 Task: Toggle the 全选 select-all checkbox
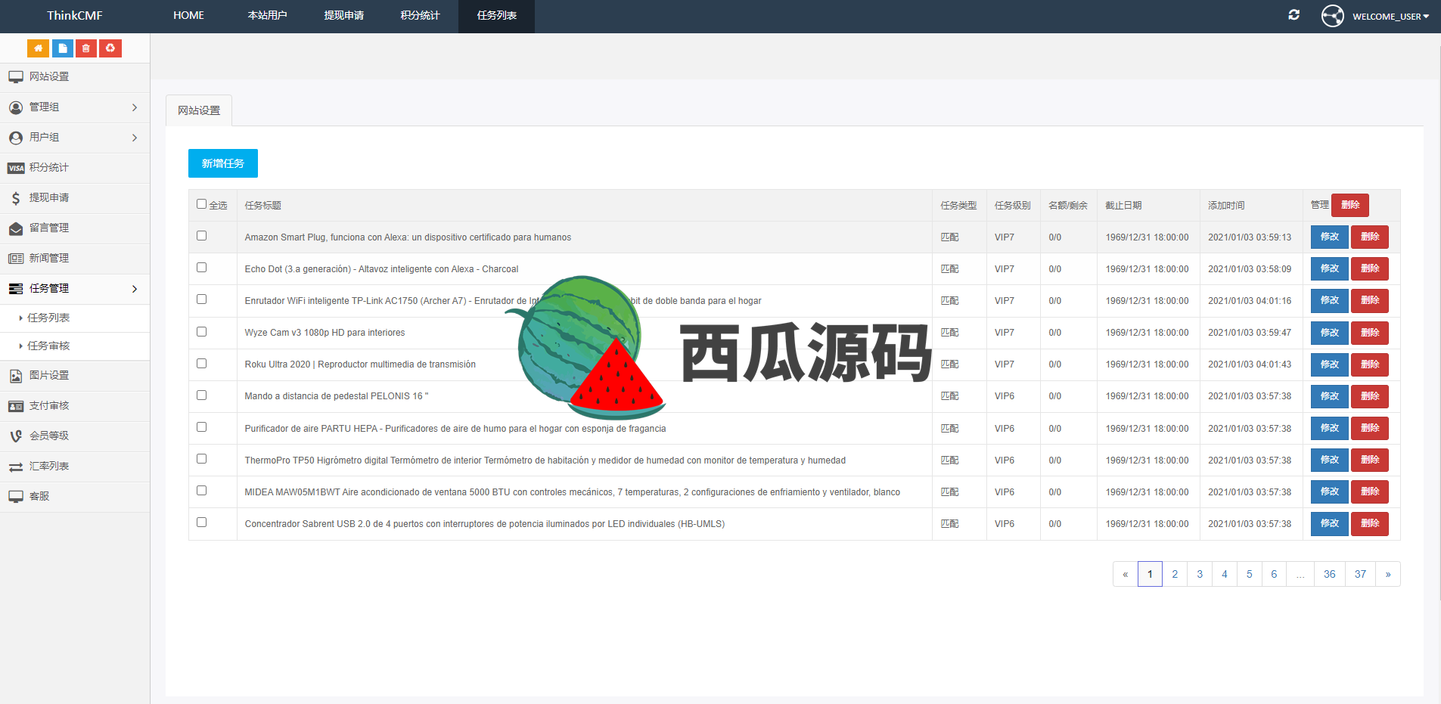click(x=201, y=204)
